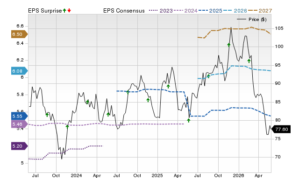
Task: Click the 6.4 EPS axis label
Action: 20,43
